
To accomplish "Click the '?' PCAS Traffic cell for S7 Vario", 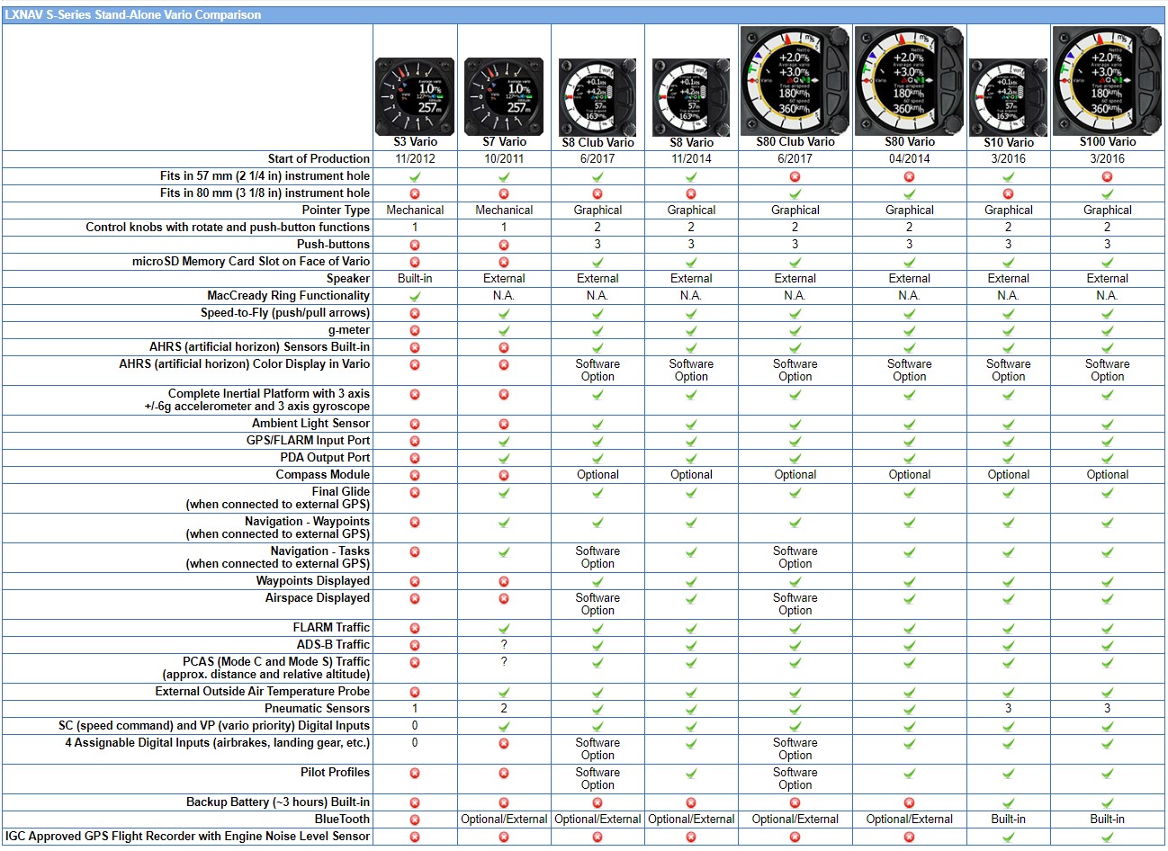I will 504,662.
